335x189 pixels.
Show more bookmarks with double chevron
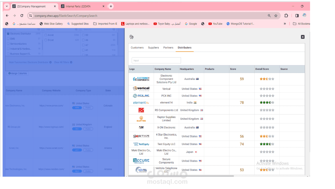[x=285, y=24]
